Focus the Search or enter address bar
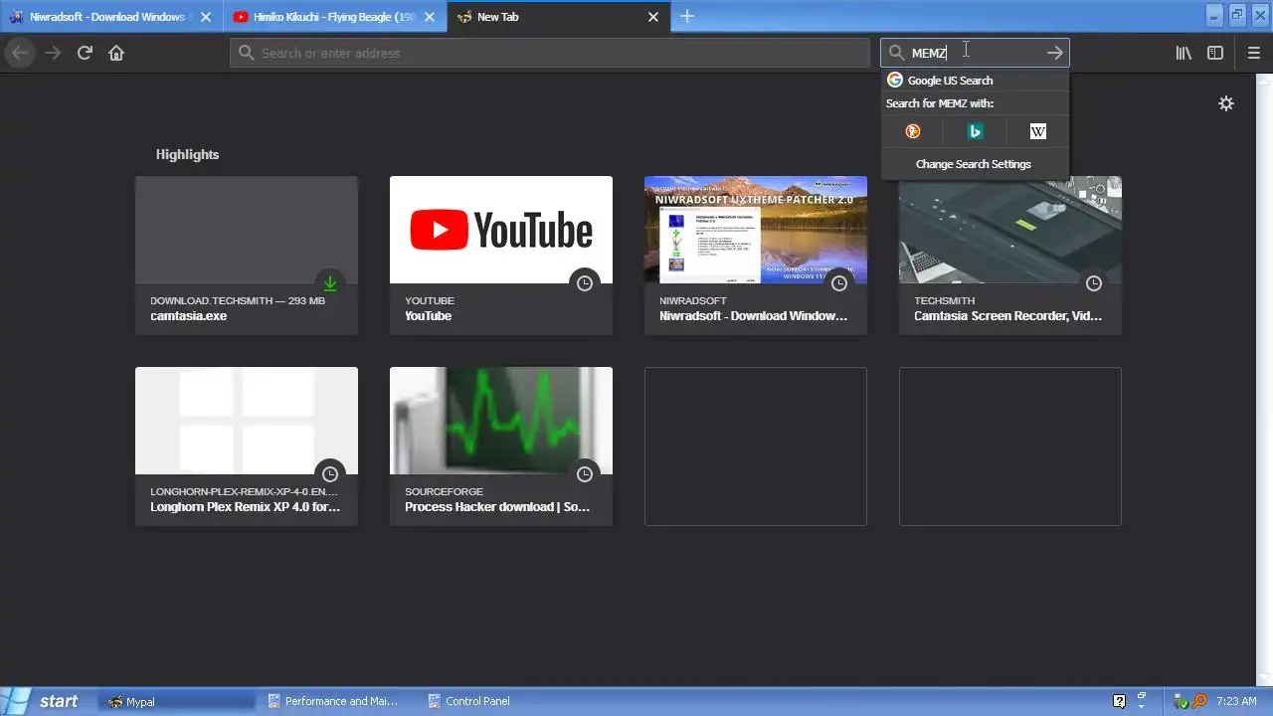The image size is (1273, 716). (550, 53)
